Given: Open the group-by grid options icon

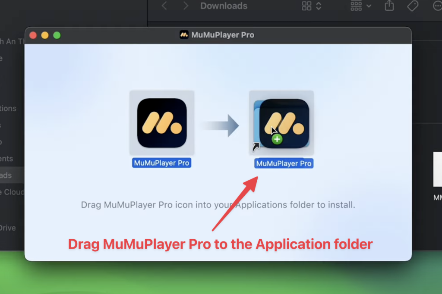Looking at the screenshot, I should [x=356, y=6].
